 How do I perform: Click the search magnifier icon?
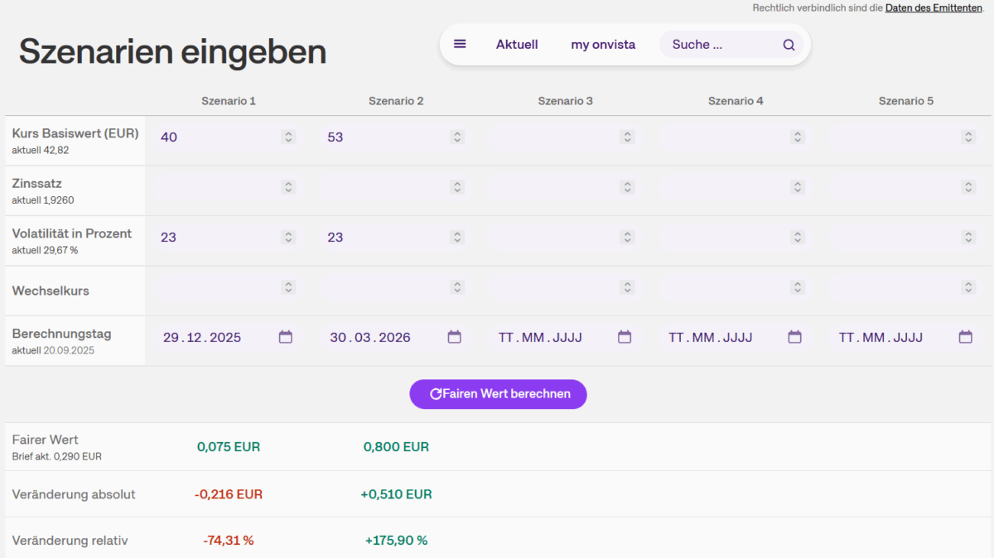click(x=788, y=44)
